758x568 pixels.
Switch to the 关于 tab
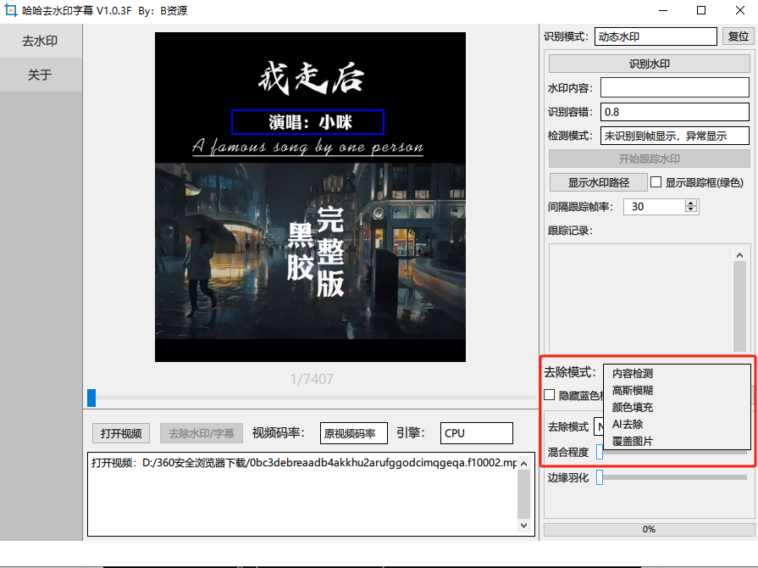(x=41, y=75)
